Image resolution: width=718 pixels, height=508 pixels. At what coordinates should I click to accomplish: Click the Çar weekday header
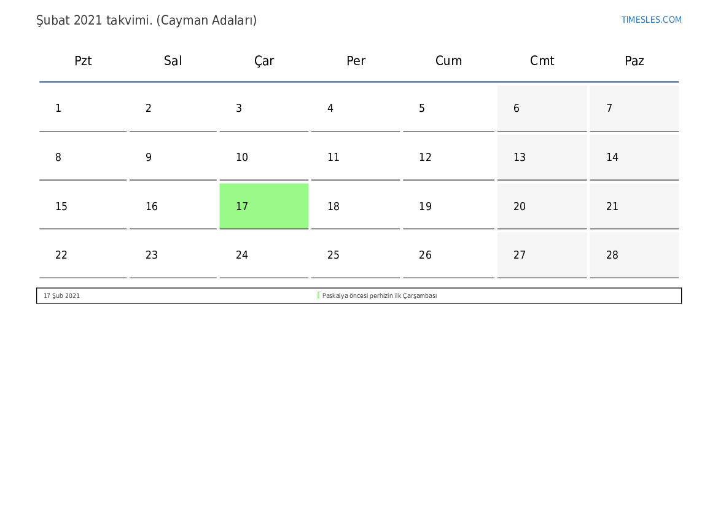click(263, 61)
